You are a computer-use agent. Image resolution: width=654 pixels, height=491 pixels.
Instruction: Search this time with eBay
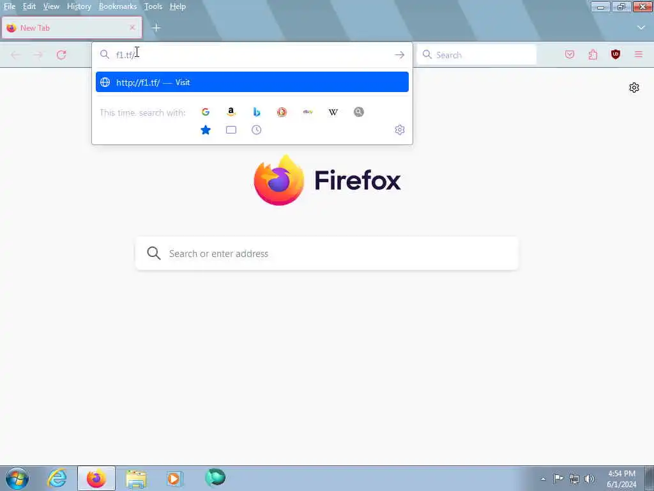pyautogui.click(x=308, y=112)
